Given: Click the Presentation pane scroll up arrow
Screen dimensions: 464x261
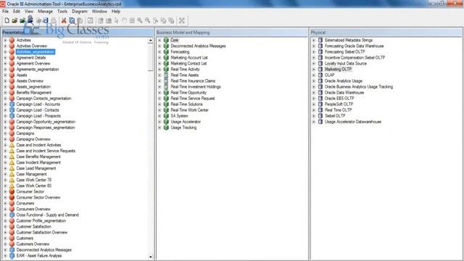Looking at the screenshot, I should [151, 41].
